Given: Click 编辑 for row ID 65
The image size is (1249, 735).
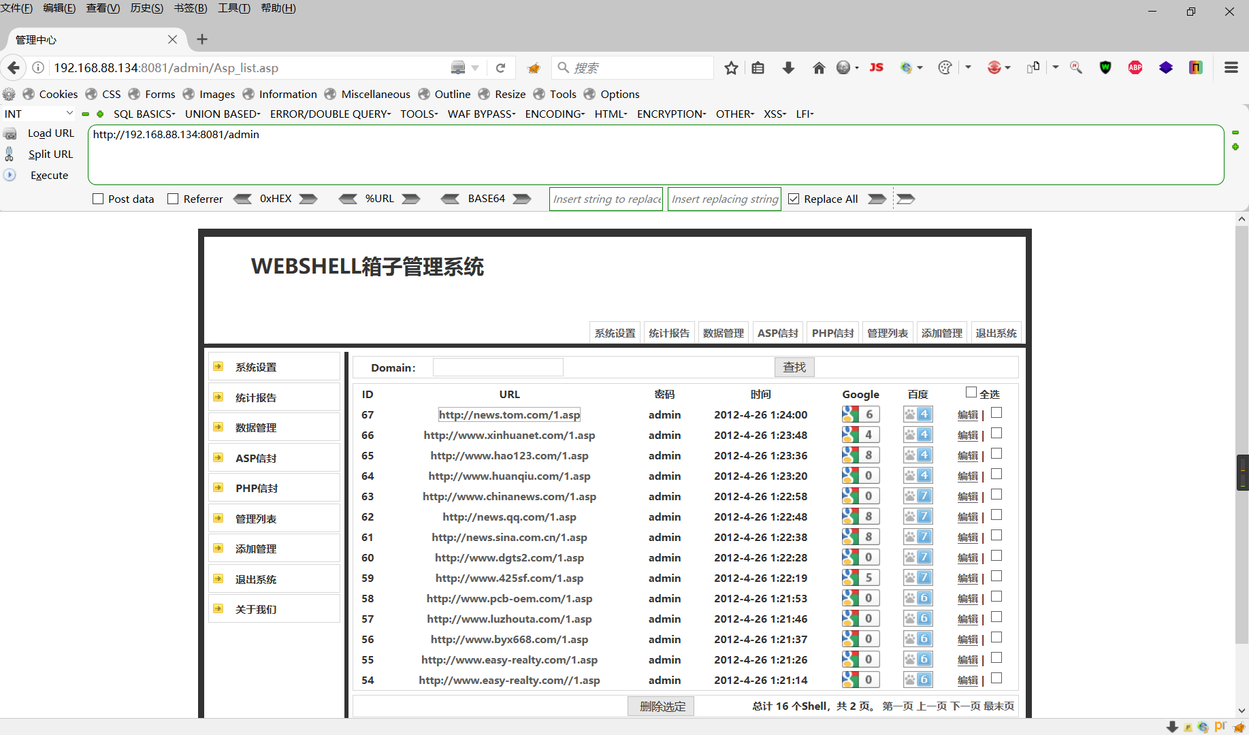Looking at the screenshot, I should pyautogui.click(x=967, y=455).
